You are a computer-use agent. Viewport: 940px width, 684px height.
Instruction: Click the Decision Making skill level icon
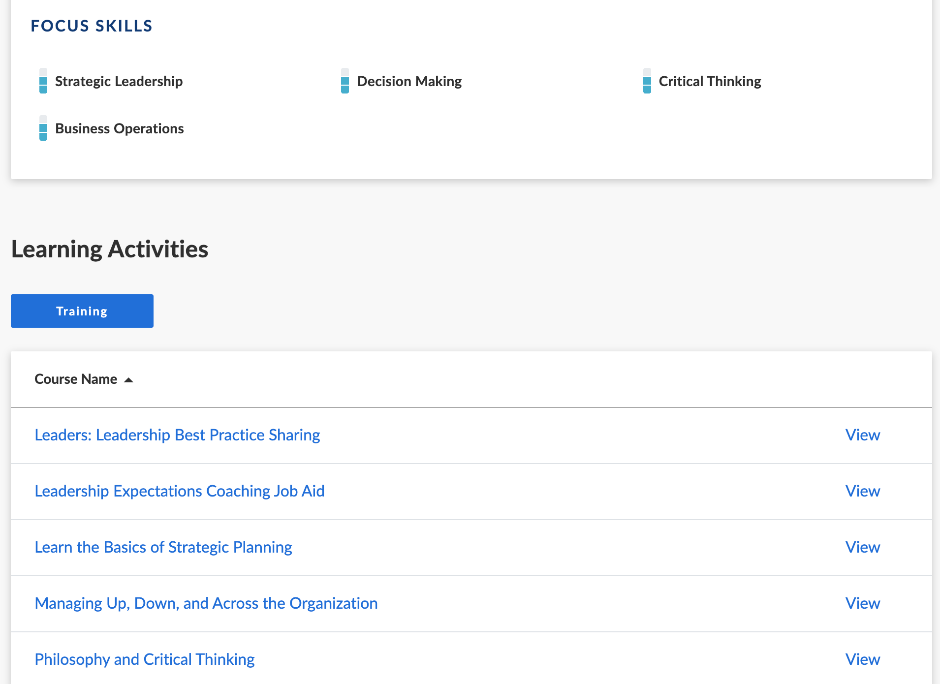[345, 81]
